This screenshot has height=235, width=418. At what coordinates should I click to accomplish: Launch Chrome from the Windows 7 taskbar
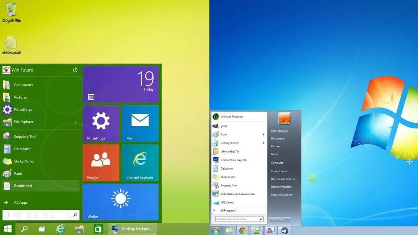242,231
